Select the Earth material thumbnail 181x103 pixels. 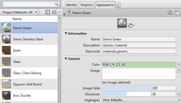pyautogui.click(x=6, y=50)
